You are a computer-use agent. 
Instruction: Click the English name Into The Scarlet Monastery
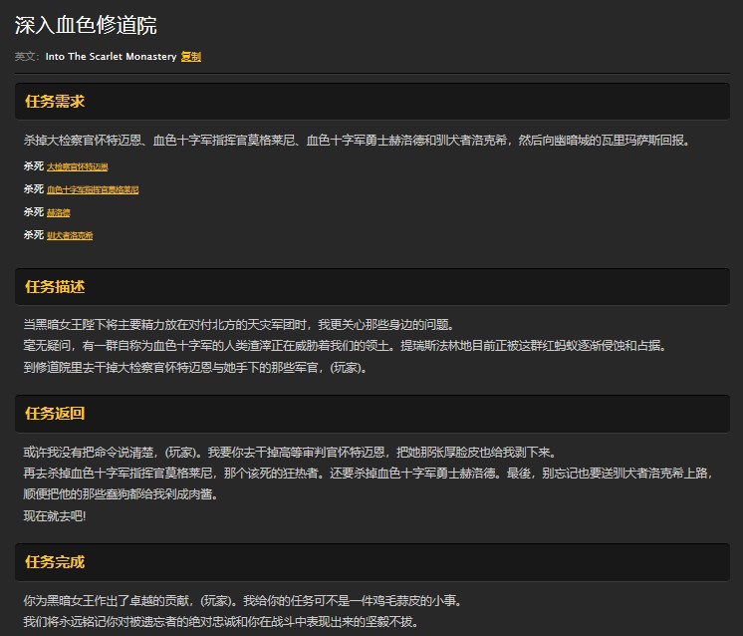point(111,57)
